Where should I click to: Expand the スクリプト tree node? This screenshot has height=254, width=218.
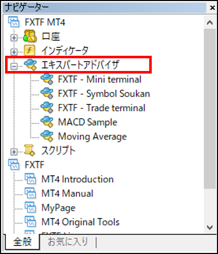(x=14, y=152)
